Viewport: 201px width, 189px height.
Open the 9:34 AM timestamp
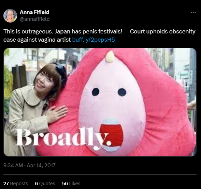[x=13, y=165]
